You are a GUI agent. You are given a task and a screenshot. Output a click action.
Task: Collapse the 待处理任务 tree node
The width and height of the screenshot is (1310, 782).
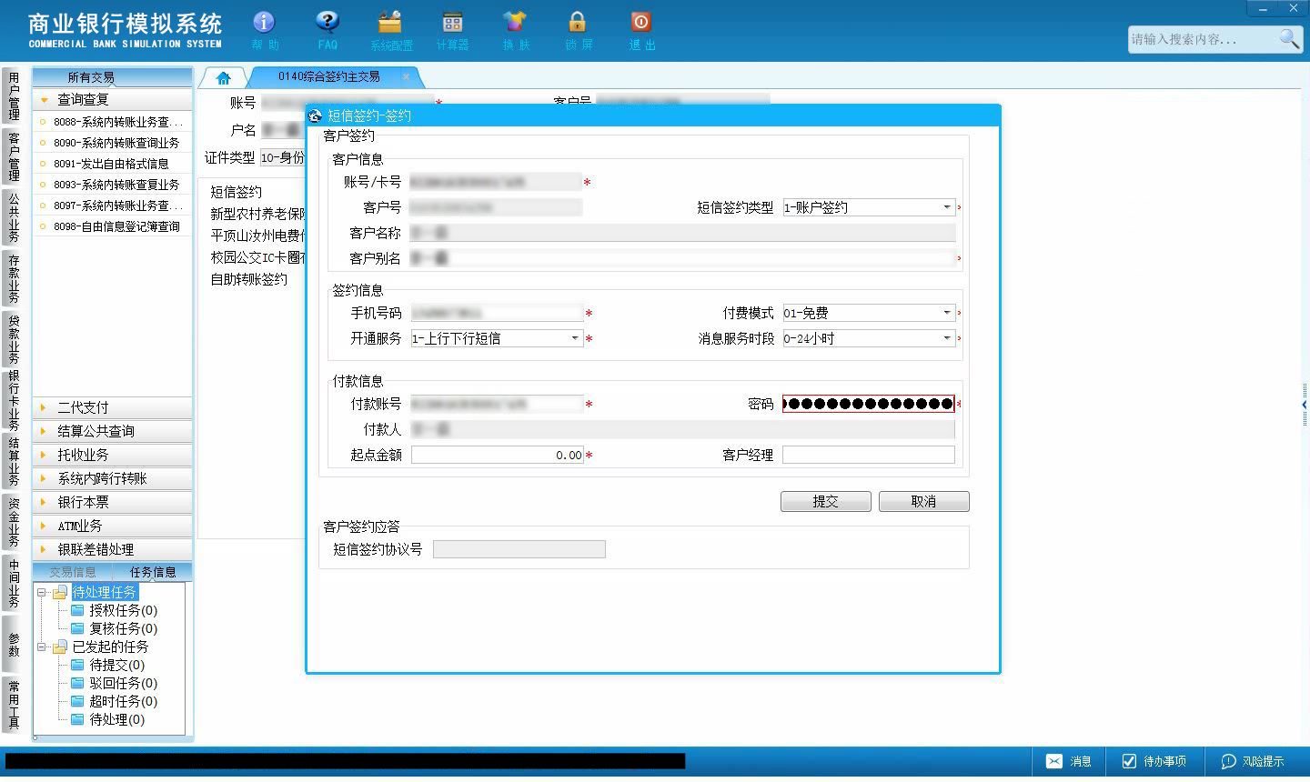point(42,592)
